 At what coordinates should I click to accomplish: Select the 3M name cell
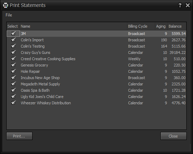23,34
